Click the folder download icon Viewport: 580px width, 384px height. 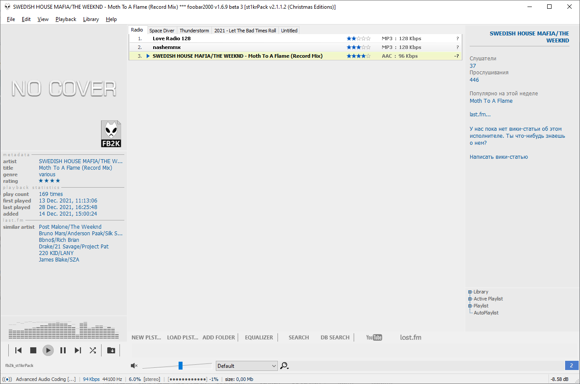tap(111, 350)
